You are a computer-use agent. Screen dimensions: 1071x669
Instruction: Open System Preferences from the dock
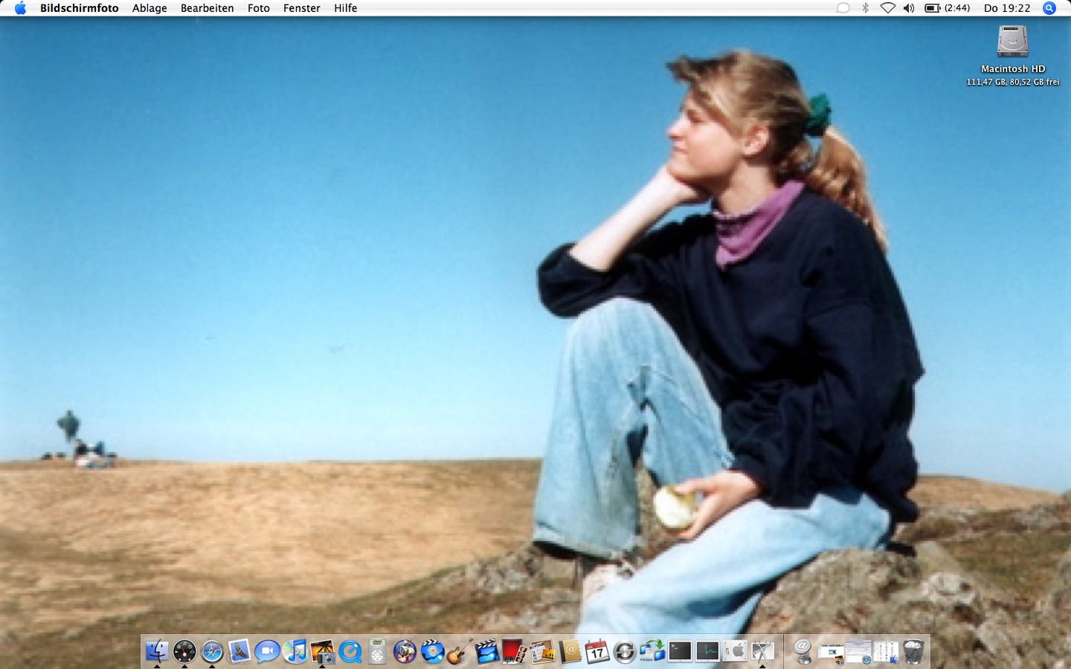pyautogui.click(x=735, y=652)
